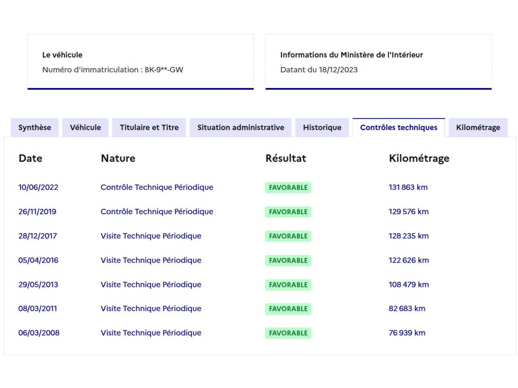This screenshot has height=388, width=518.
Task: Select the 108 479 km mileage value
Action: [x=408, y=285]
